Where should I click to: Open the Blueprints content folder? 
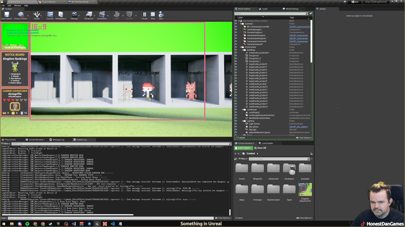[257, 172]
